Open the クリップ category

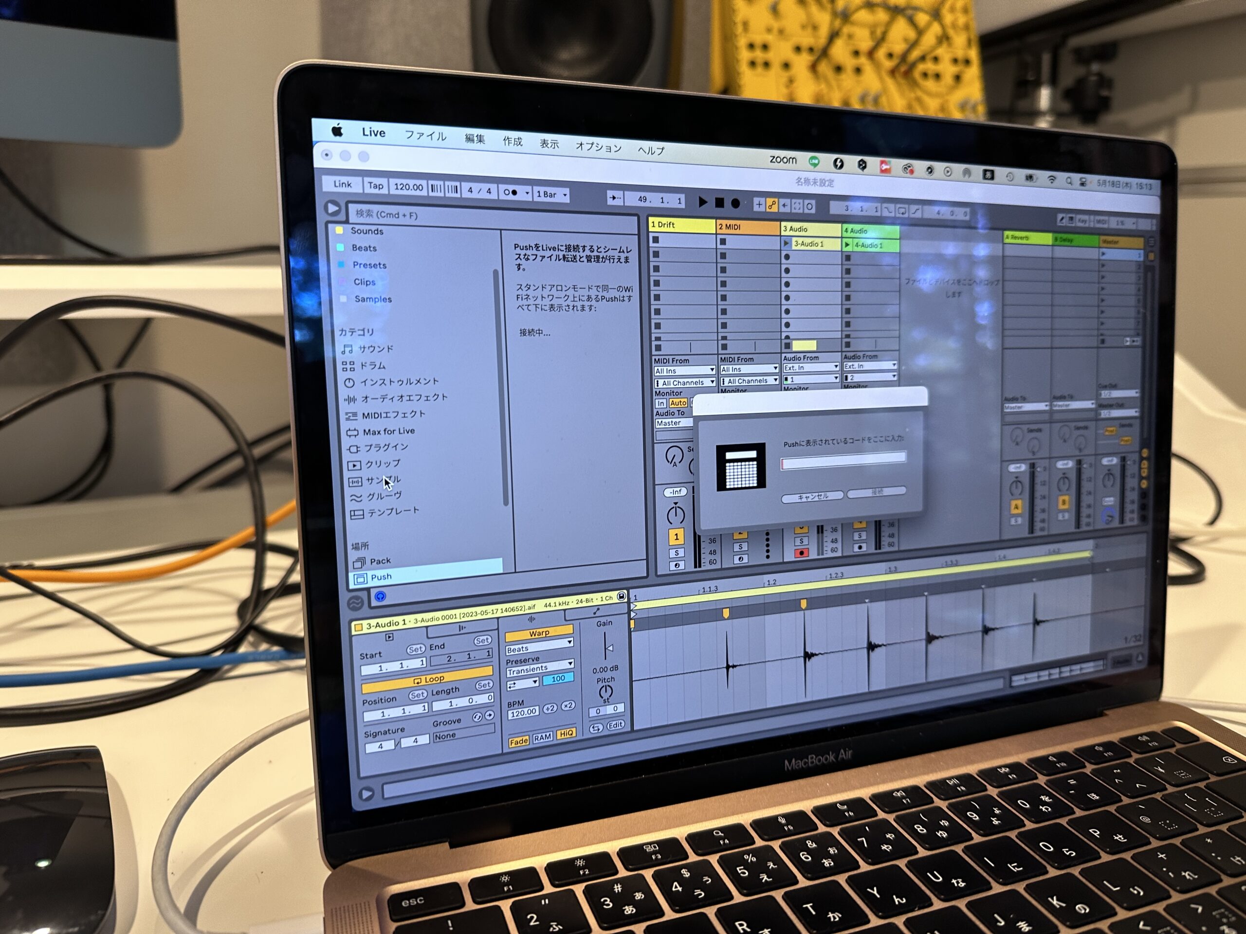375,465
